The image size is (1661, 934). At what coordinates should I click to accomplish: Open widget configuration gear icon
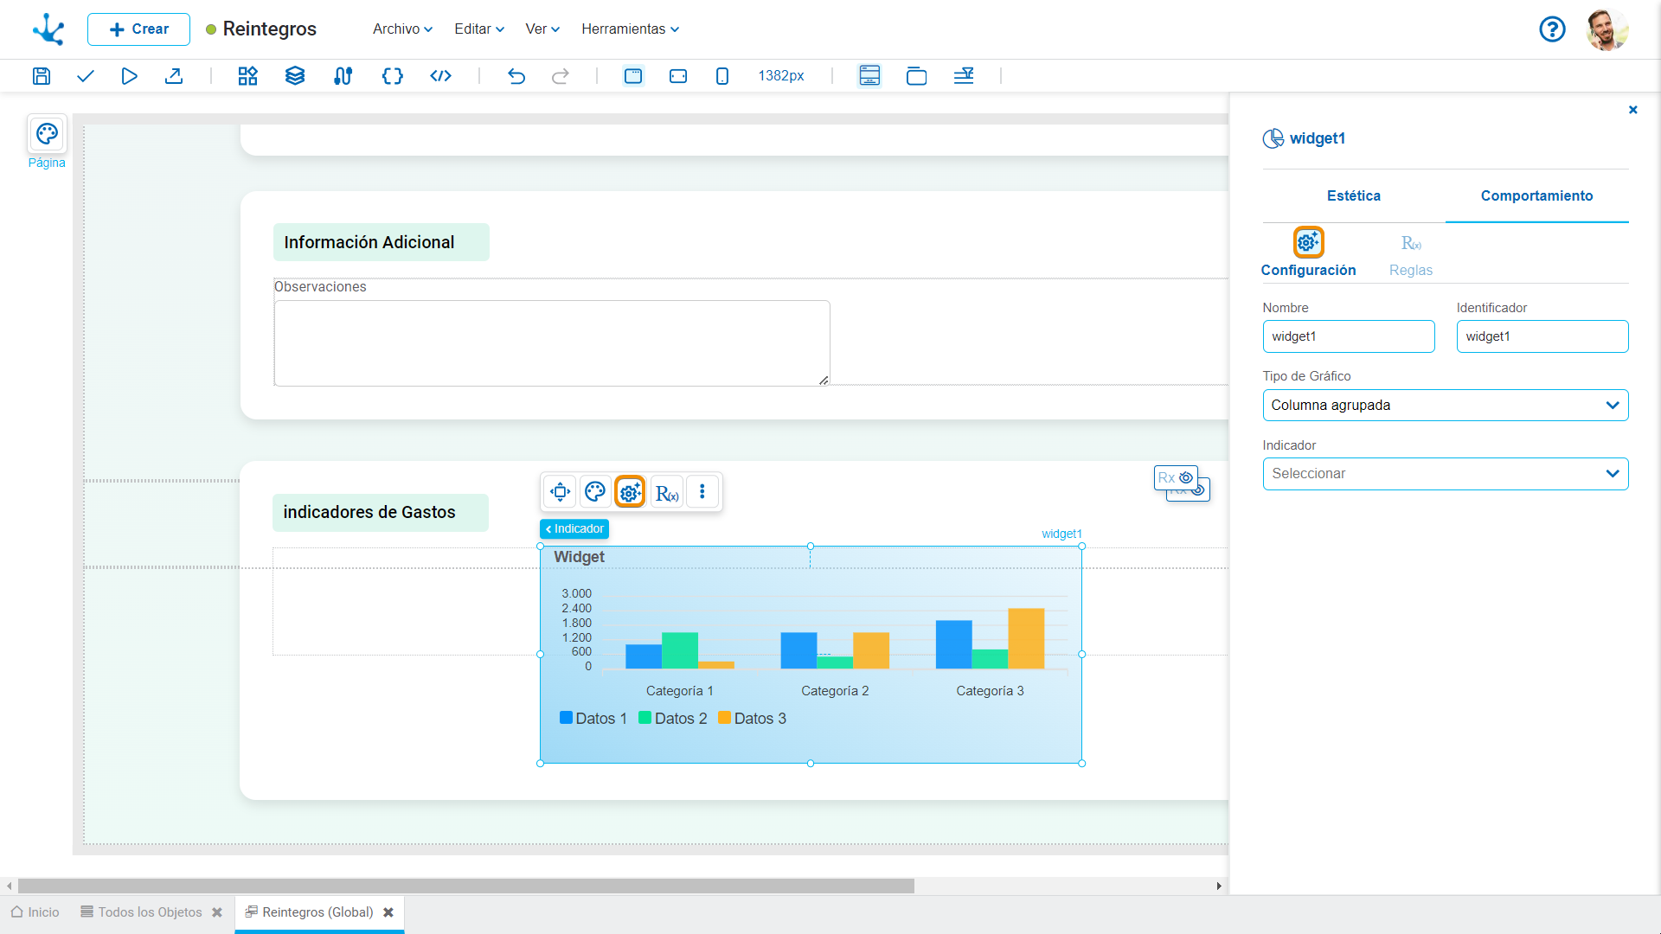pyautogui.click(x=630, y=492)
